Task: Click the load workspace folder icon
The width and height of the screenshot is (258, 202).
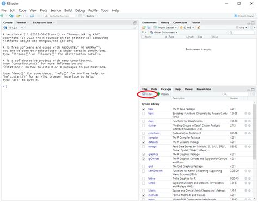Action: coord(144,27)
